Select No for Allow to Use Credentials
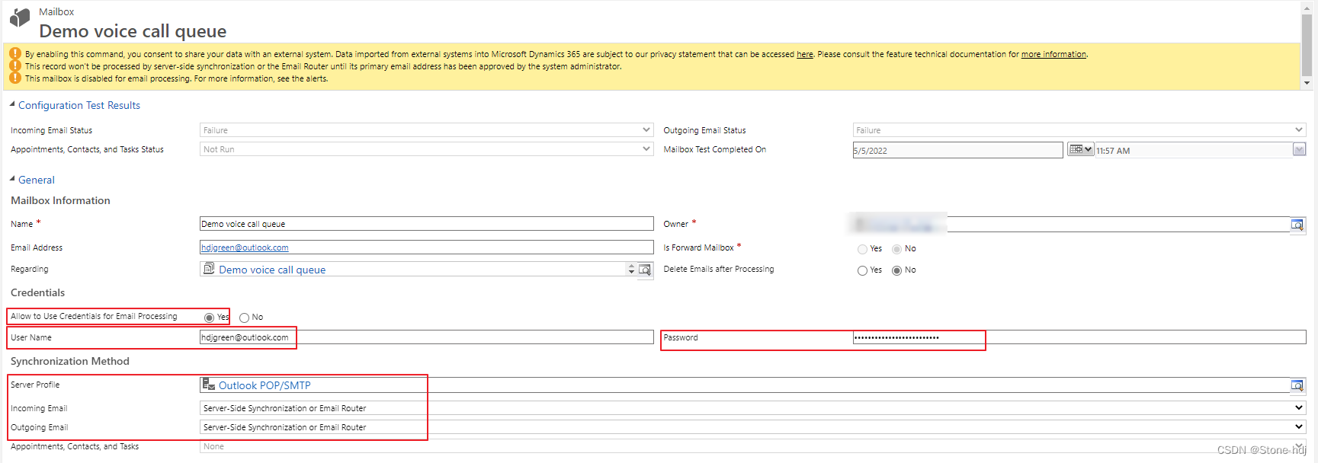Screen dimensions: 1318x463 (x=244, y=318)
